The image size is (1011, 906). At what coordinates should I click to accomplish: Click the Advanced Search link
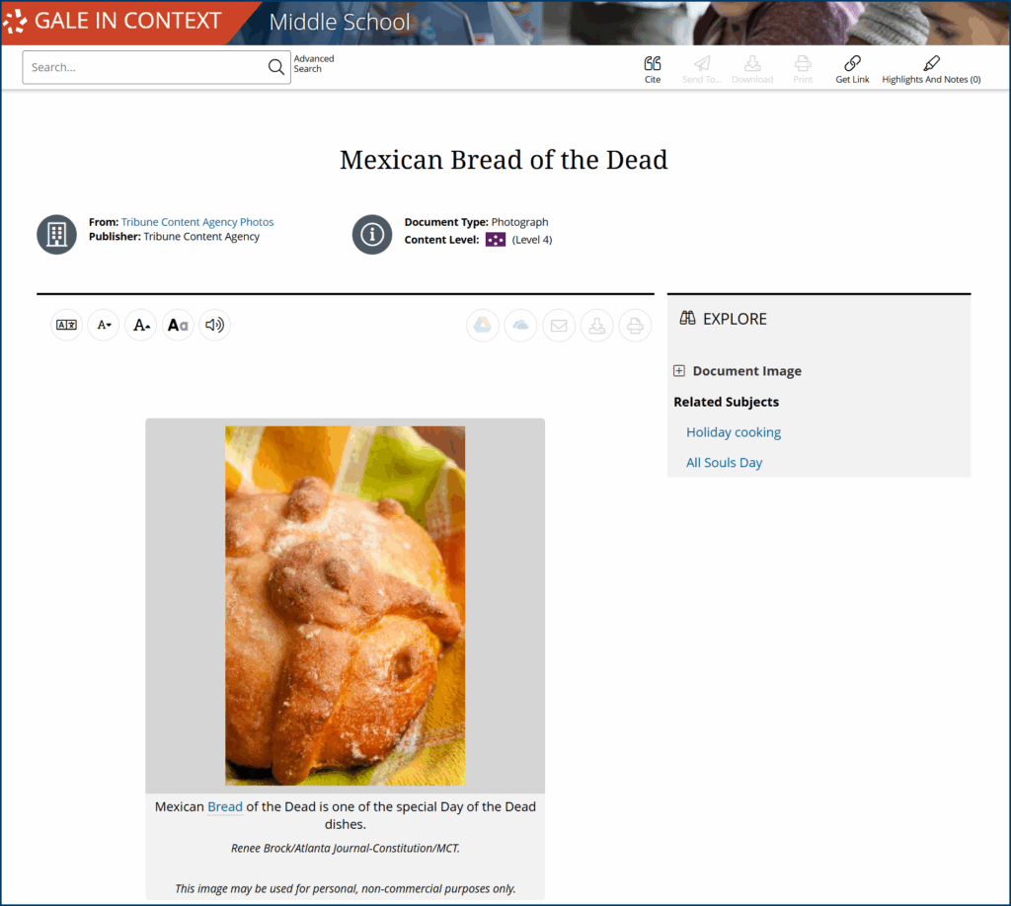pos(314,64)
